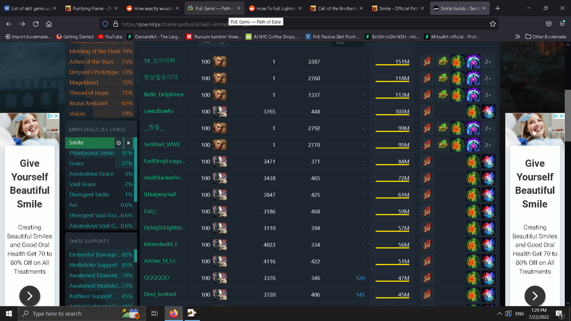This screenshot has width=571, height=321.
Task: Open Task View on the taskbar
Action: (154, 313)
